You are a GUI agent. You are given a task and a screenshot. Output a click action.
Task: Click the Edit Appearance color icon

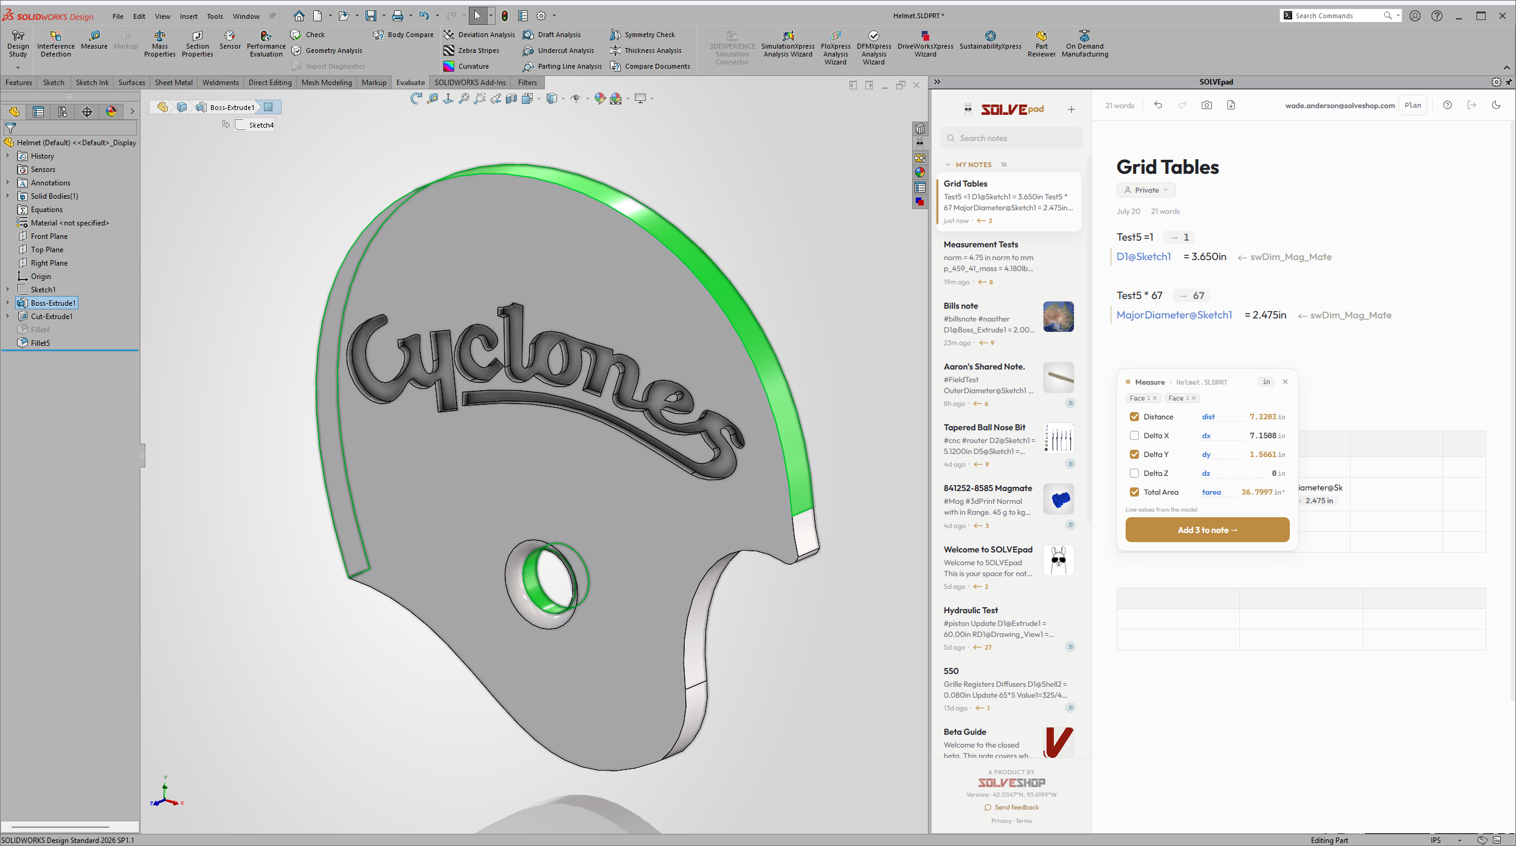[x=600, y=98]
